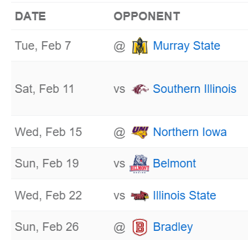Viewport: 248px width, 240px height.
Task: Click the Illinois State Redbirds logo
Action: click(x=140, y=196)
